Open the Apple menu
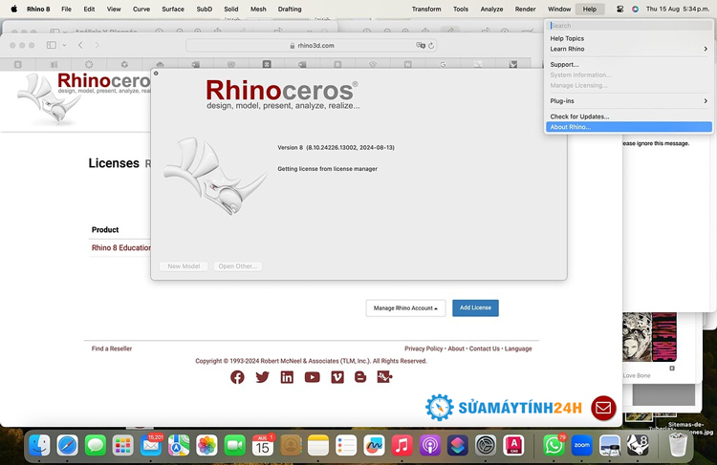717x465 pixels. tap(14, 10)
